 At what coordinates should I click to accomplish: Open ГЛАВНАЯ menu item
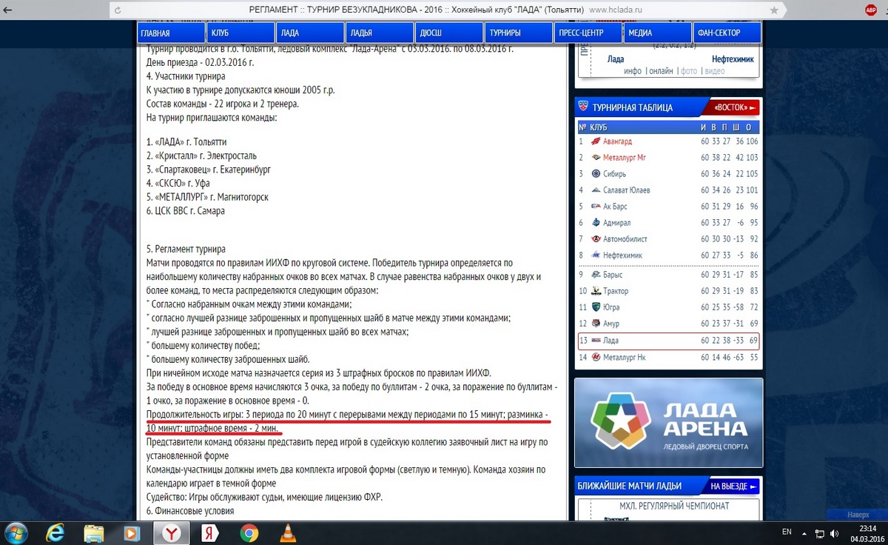[x=171, y=33]
